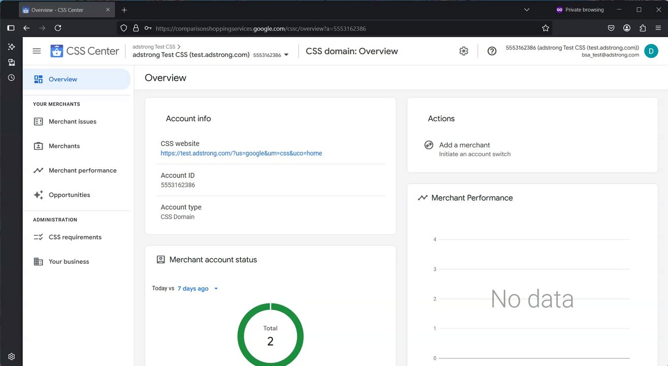Screen dimensions: 668x366
Task: Click the user avatar D icon
Action: pos(651,51)
